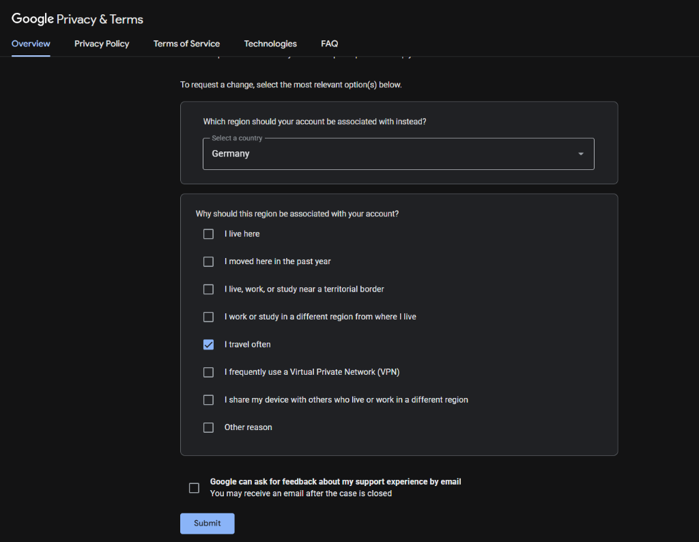Select the FAQ tab

330,44
